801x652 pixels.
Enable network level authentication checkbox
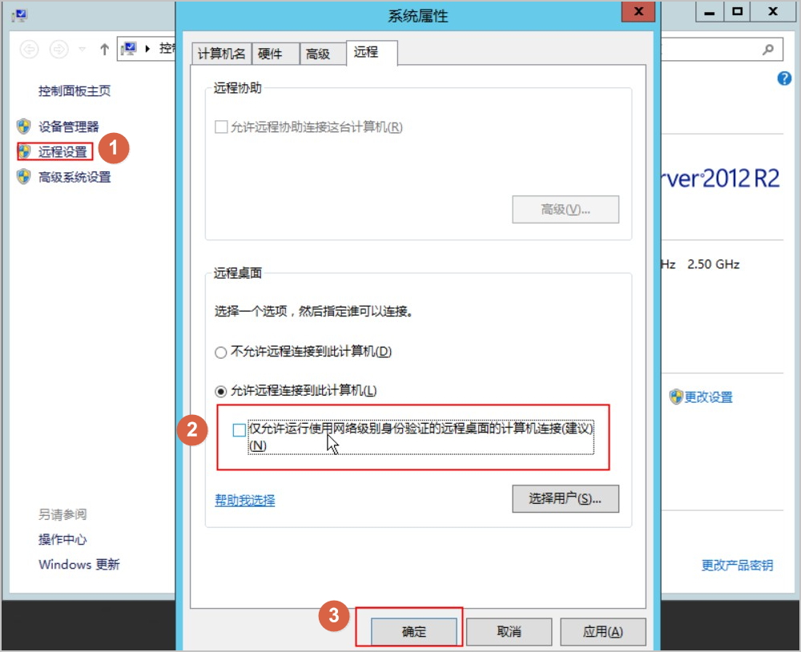tap(239, 430)
